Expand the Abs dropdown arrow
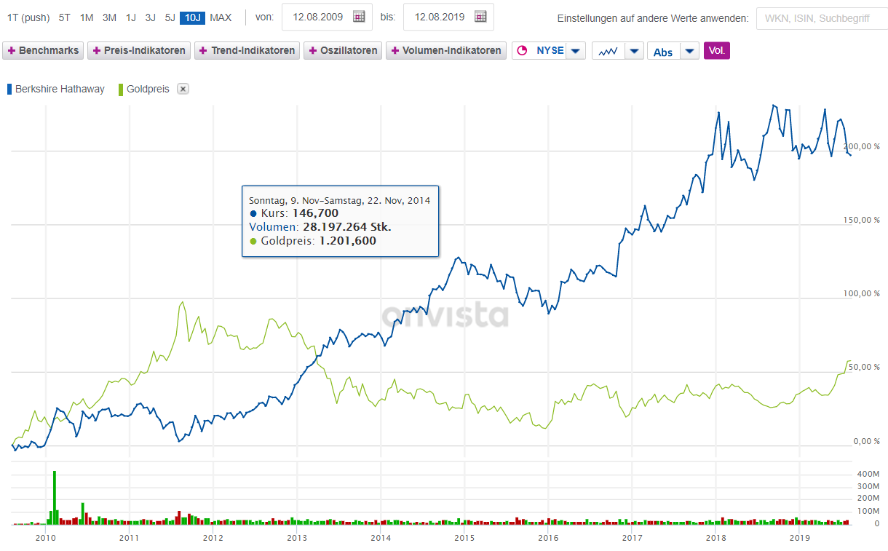Viewport: 888px width, 551px height. coord(690,51)
